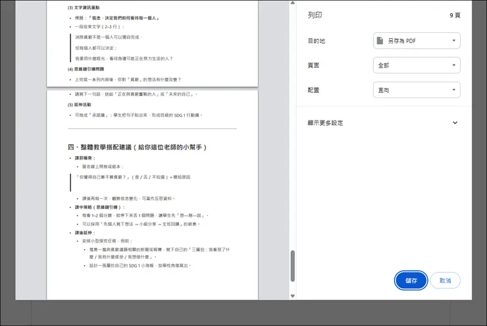Screen dimensions: 487x326
Task: Click the 頁面 label
Action: tap(313, 65)
